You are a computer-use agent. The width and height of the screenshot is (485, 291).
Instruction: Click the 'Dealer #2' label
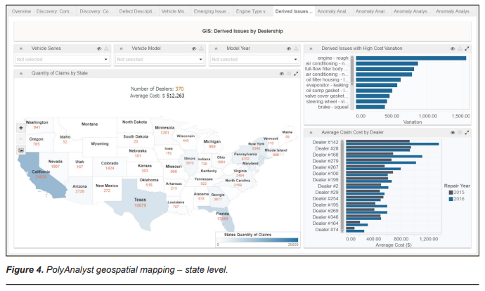tap(328, 186)
